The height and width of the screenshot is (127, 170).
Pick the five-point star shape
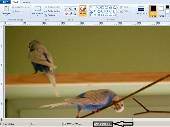(x=99, y=15)
